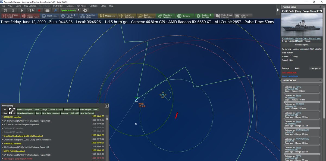Toggle New Weapon Contact filter
326x161 pixels.
coord(89,109)
